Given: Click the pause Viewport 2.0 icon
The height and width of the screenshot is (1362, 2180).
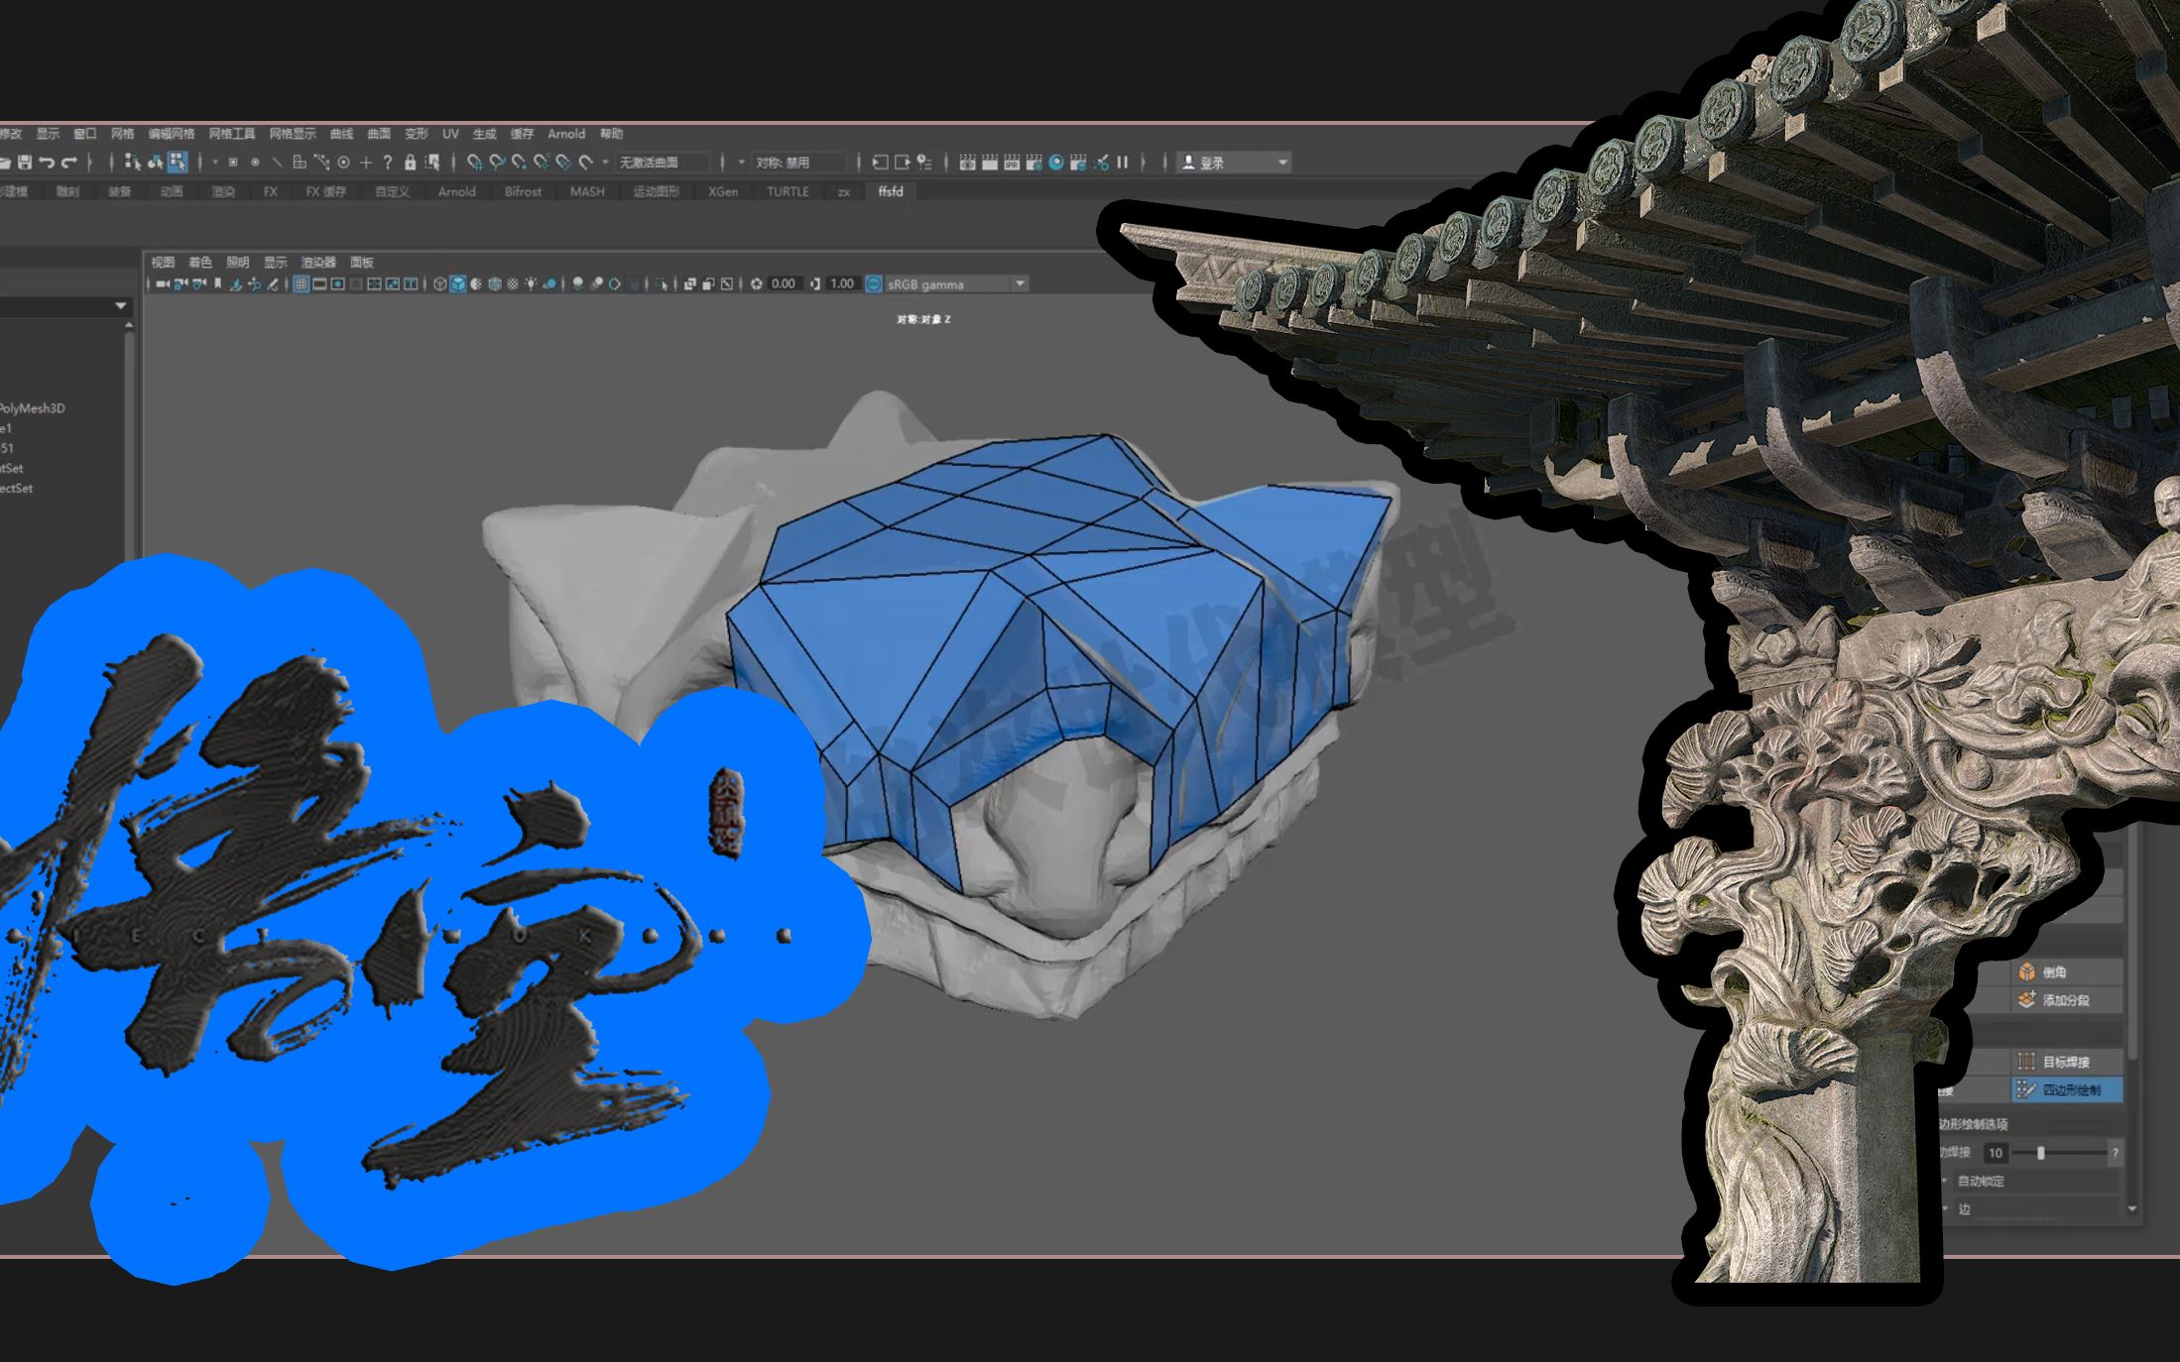Looking at the screenshot, I should [x=1123, y=162].
